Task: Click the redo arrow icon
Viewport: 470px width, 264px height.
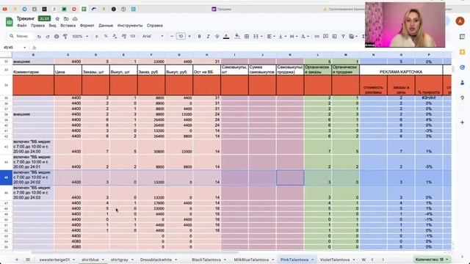Action: click(x=48, y=36)
